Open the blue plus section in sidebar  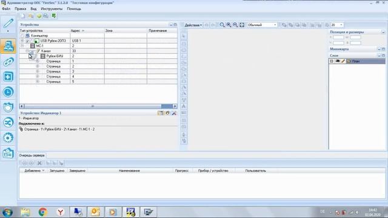coord(8,77)
